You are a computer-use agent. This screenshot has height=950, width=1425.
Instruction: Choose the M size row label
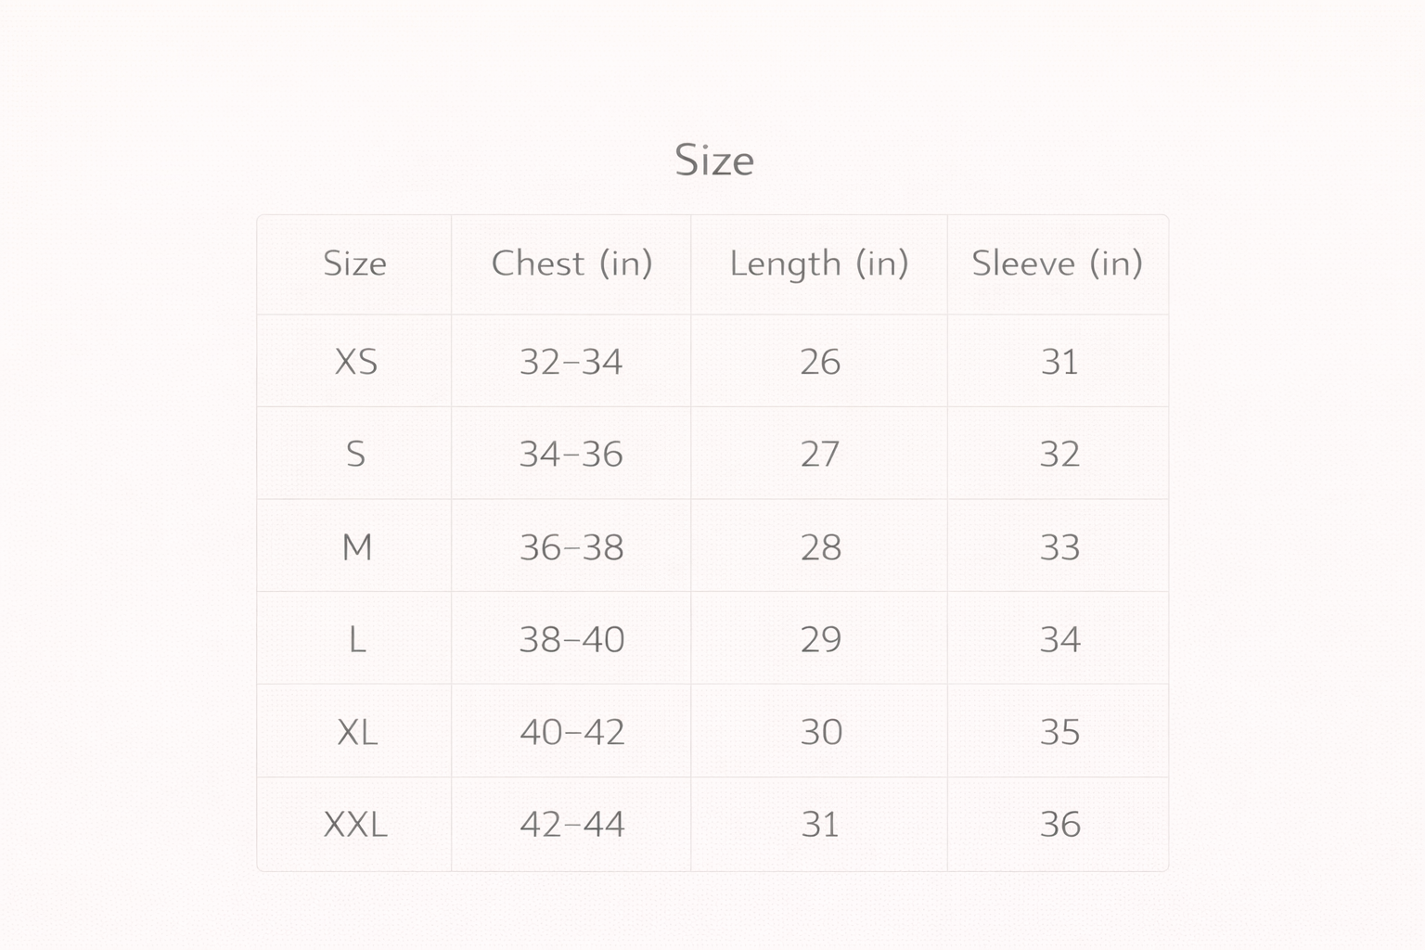[x=356, y=546]
